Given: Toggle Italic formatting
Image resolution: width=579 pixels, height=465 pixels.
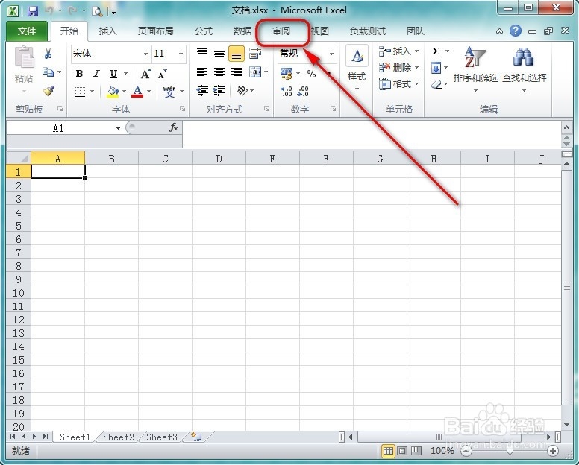Looking at the screenshot, I should point(96,74).
